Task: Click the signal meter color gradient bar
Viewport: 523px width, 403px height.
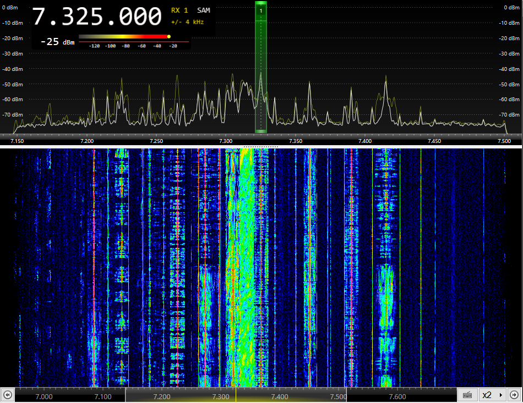Action: pos(123,37)
